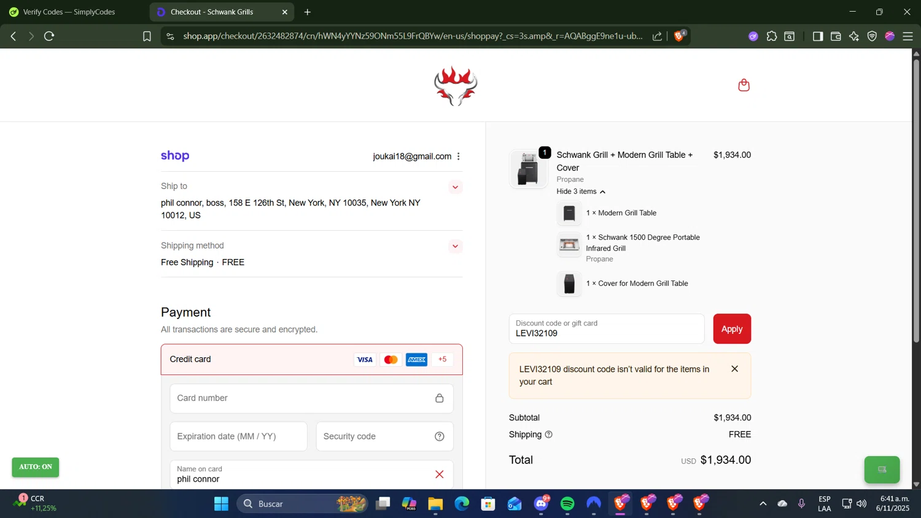Open the grill bundle product thumbnail
The image size is (921, 518).
click(528, 169)
